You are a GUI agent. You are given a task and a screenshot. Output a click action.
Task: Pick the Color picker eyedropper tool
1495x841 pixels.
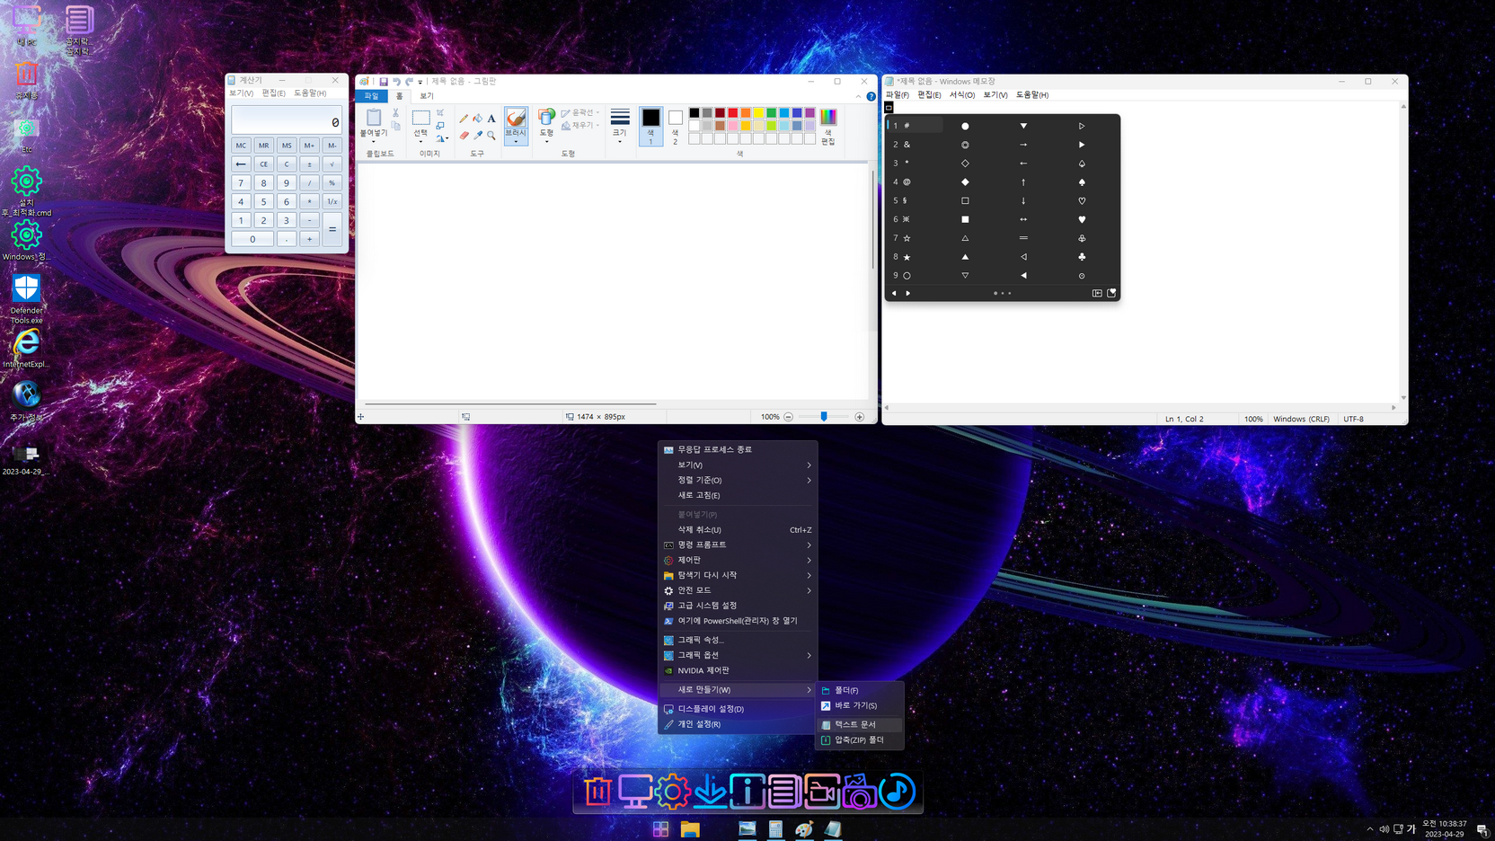tap(478, 136)
